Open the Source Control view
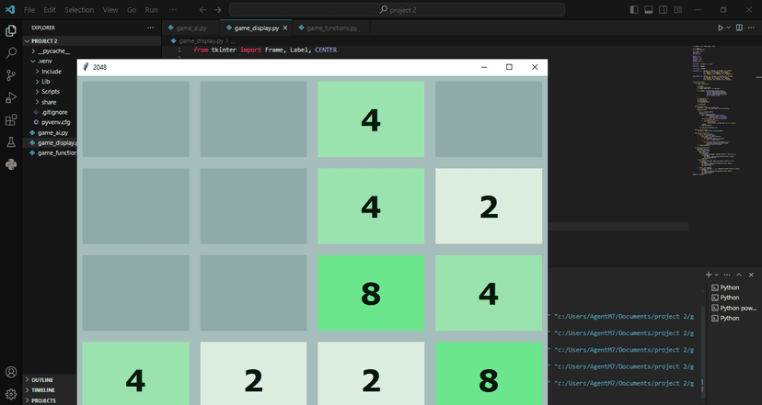The width and height of the screenshot is (762, 405). tap(11, 75)
